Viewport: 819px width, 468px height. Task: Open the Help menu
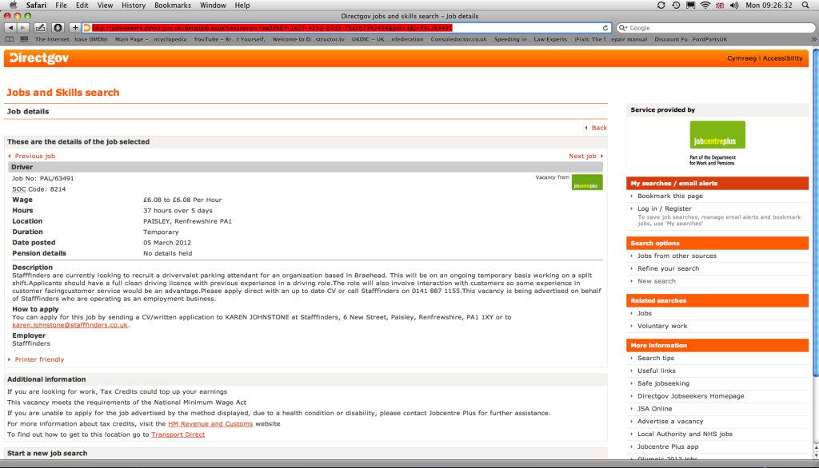click(x=242, y=6)
